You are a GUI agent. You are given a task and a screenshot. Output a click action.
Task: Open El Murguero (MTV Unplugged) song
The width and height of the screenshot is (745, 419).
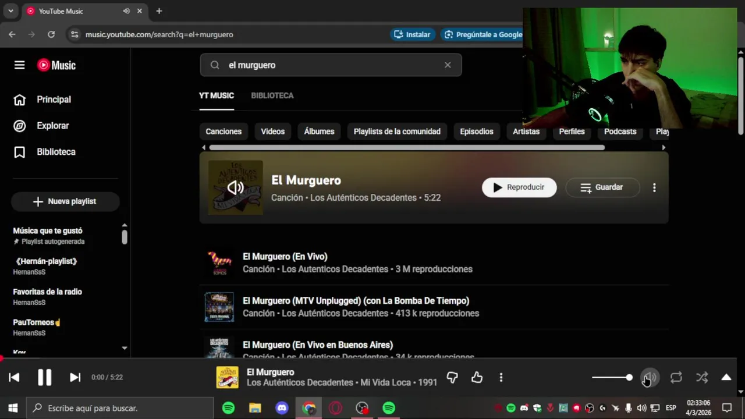click(356, 301)
